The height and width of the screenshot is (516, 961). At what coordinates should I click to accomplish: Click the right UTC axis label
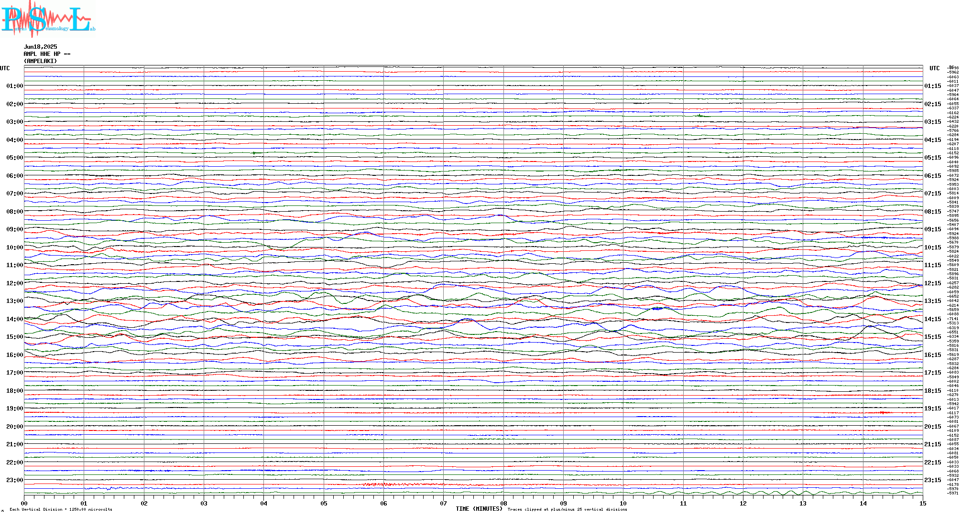(934, 68)
